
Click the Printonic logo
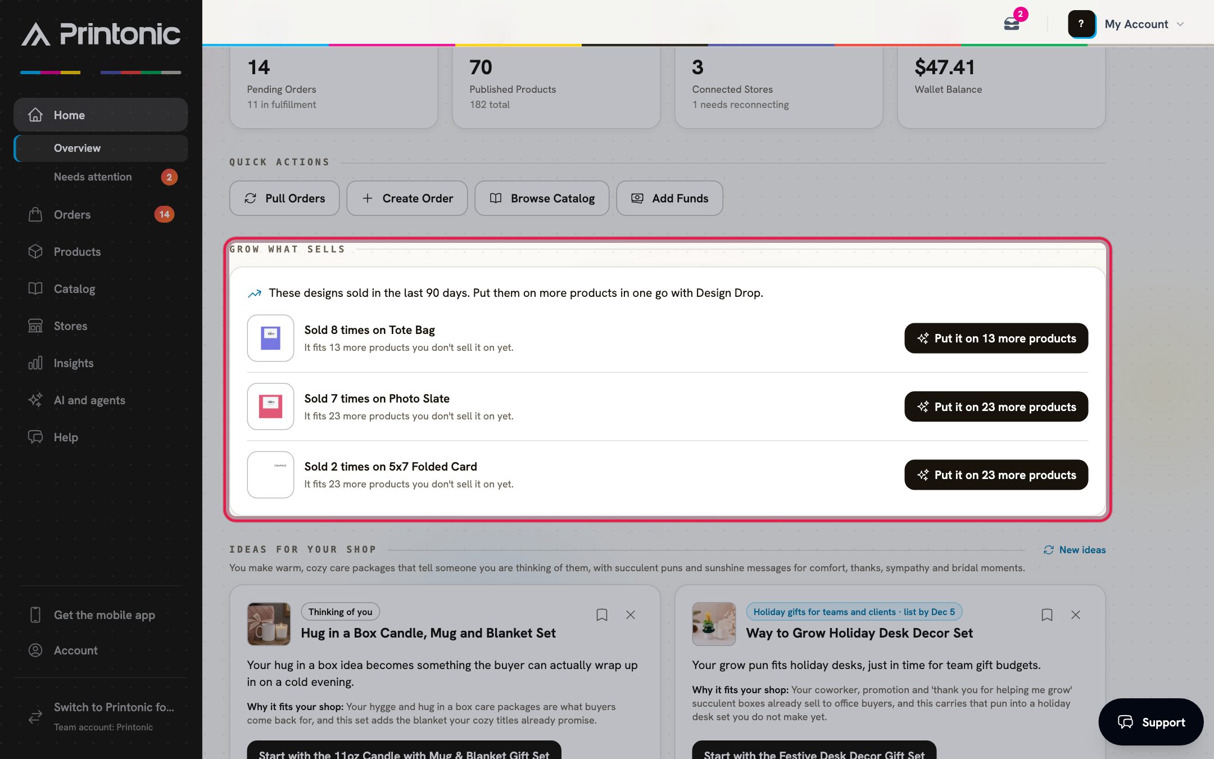101,34
